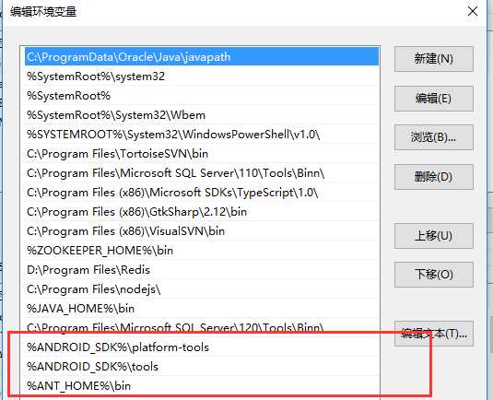Move entry up with 上移(U)
The width and height of the screenshot is (493, 400).
click(x=434, y=236)
